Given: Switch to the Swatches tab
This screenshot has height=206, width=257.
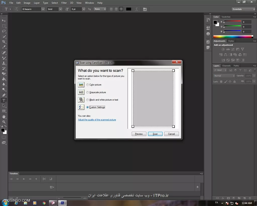Looking at the screenshot, I should pos(226,17).
